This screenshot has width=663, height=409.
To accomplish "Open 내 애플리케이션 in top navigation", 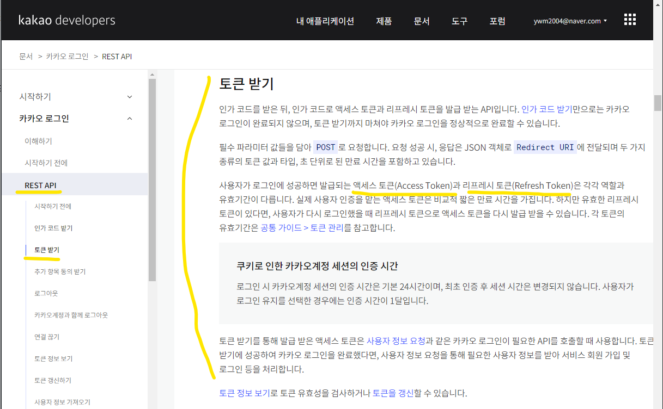I will pos(325,21).
